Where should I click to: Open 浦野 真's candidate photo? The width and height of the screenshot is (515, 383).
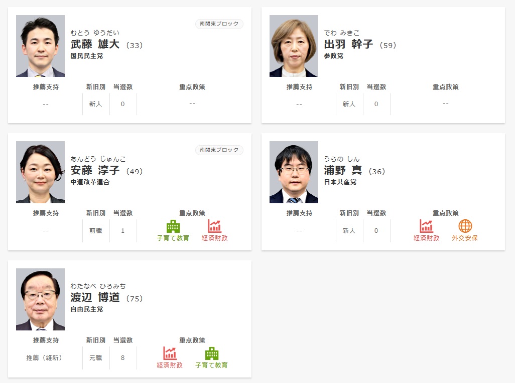coord(294,172)
